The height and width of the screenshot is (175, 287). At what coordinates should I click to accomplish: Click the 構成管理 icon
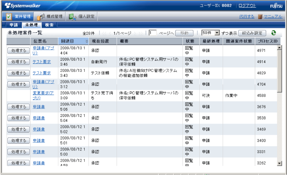[x=41, y=16]
